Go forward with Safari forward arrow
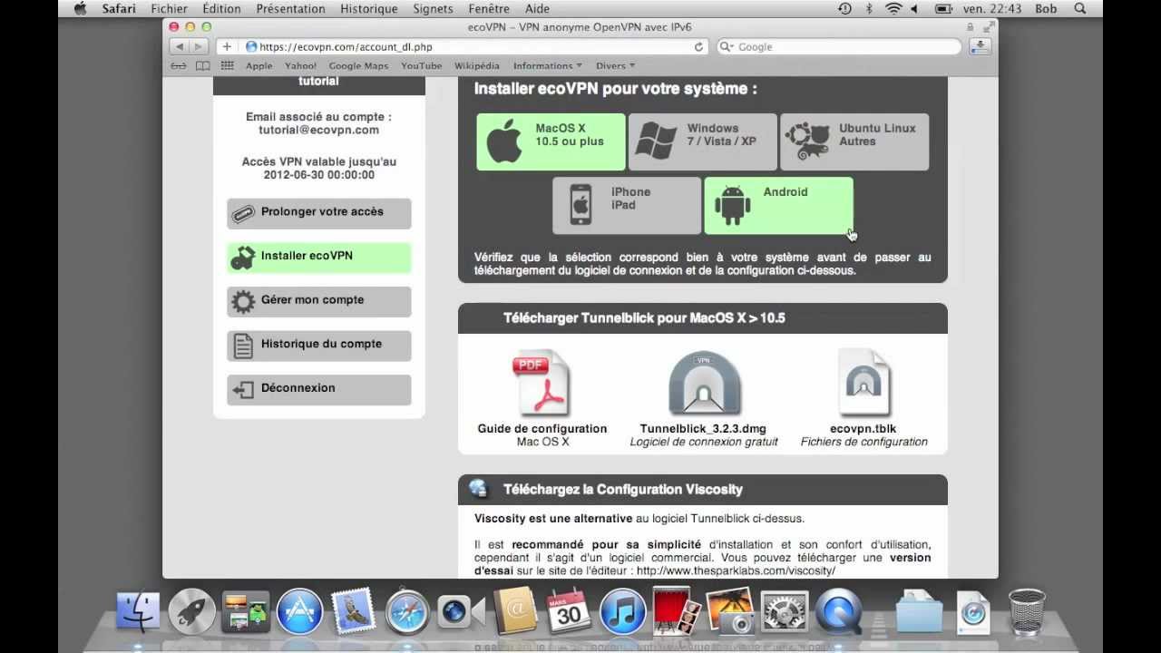 tap(200, 46)
